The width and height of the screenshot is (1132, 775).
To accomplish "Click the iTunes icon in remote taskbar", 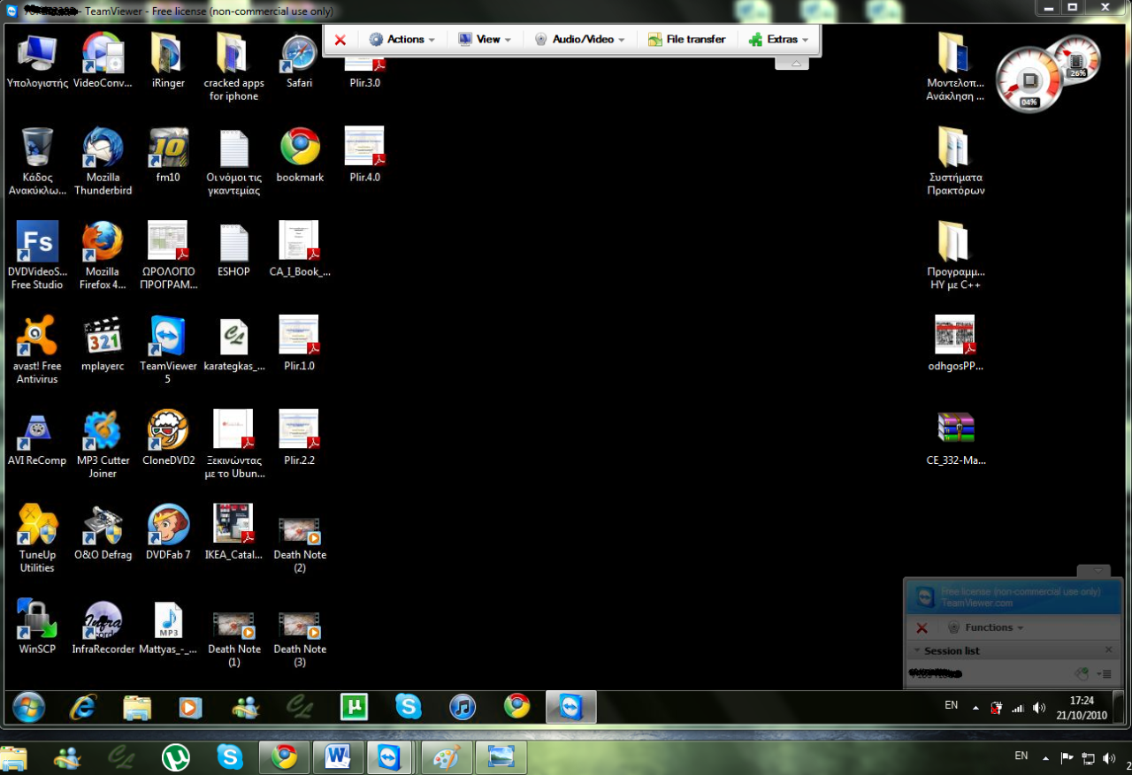I will point(463,707).
